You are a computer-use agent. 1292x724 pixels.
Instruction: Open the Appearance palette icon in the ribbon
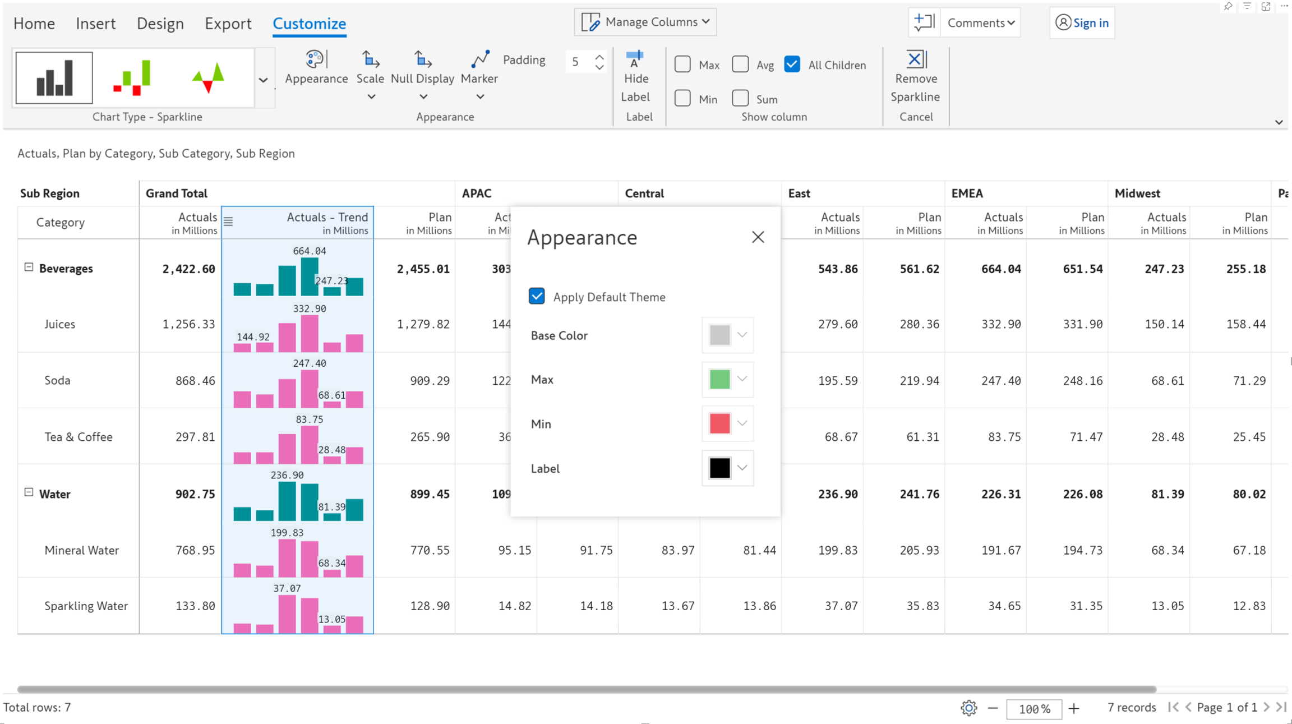click(x=315, y=59)
